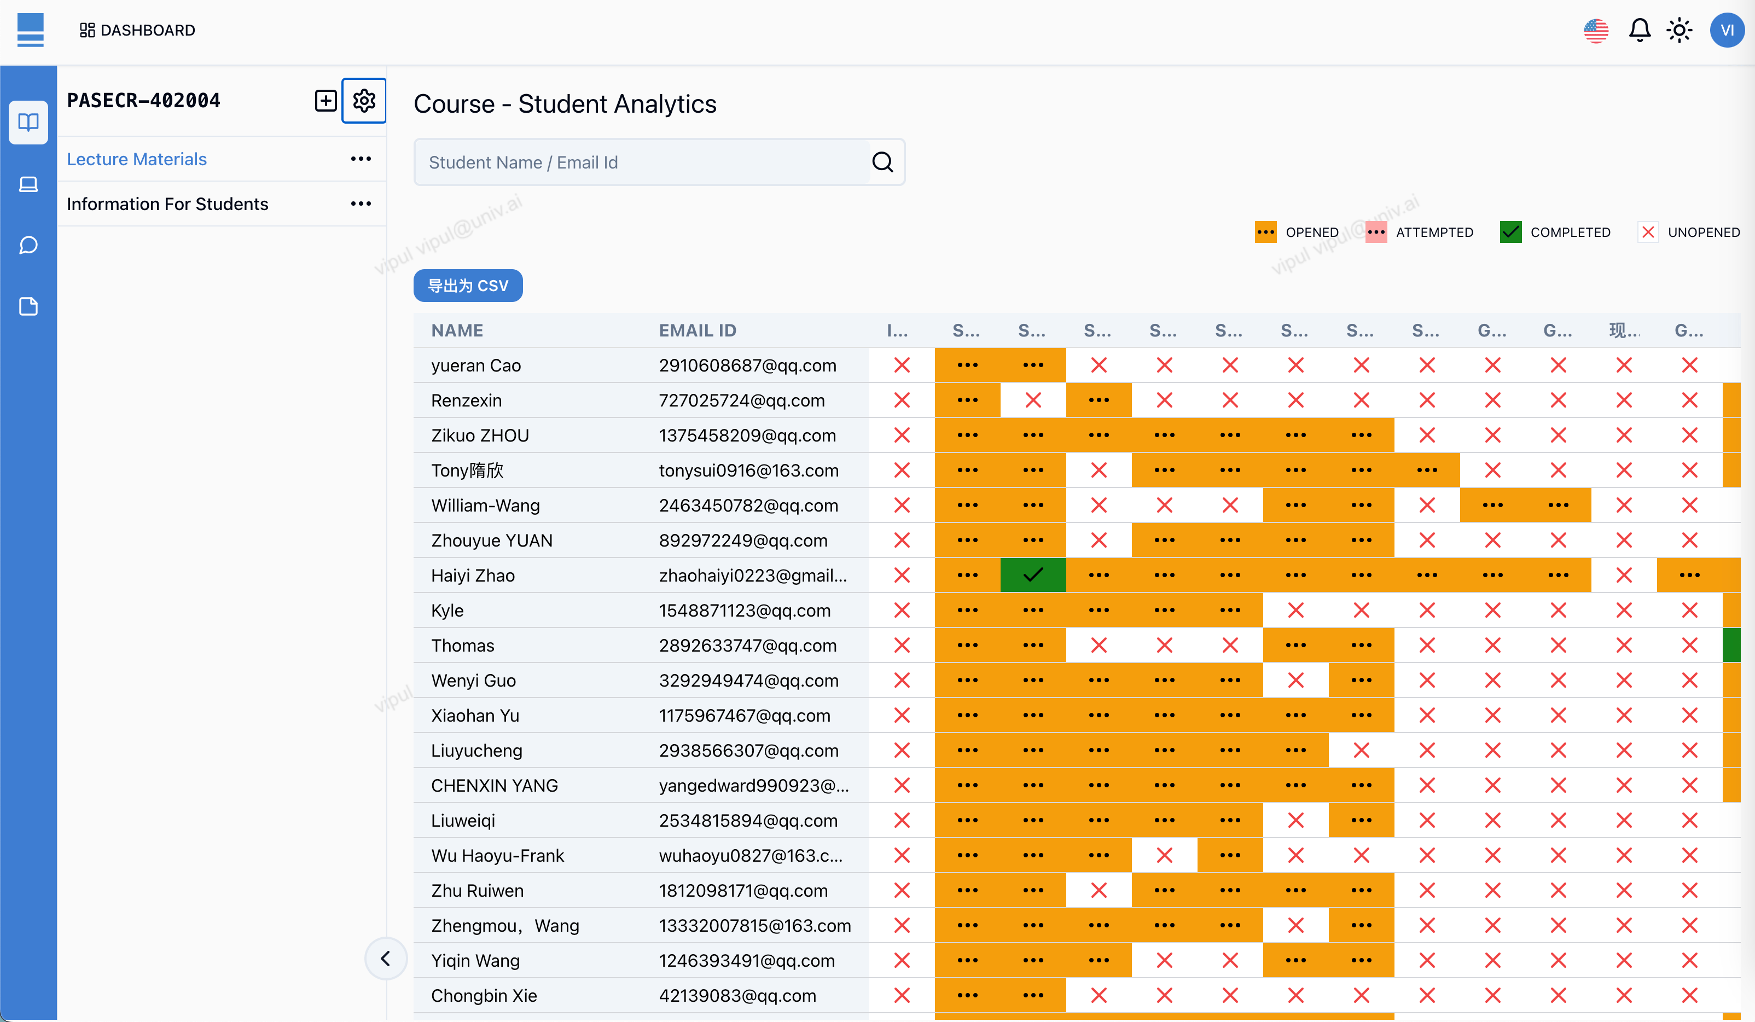Click Zhu Ruiwen's X in fourth column
The height and width of the screenshot is (1022, 1755).
(x=1099, y=890)
